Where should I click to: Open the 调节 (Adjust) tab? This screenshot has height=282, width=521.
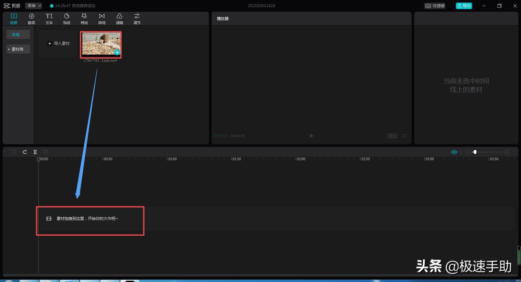point(137,19)
